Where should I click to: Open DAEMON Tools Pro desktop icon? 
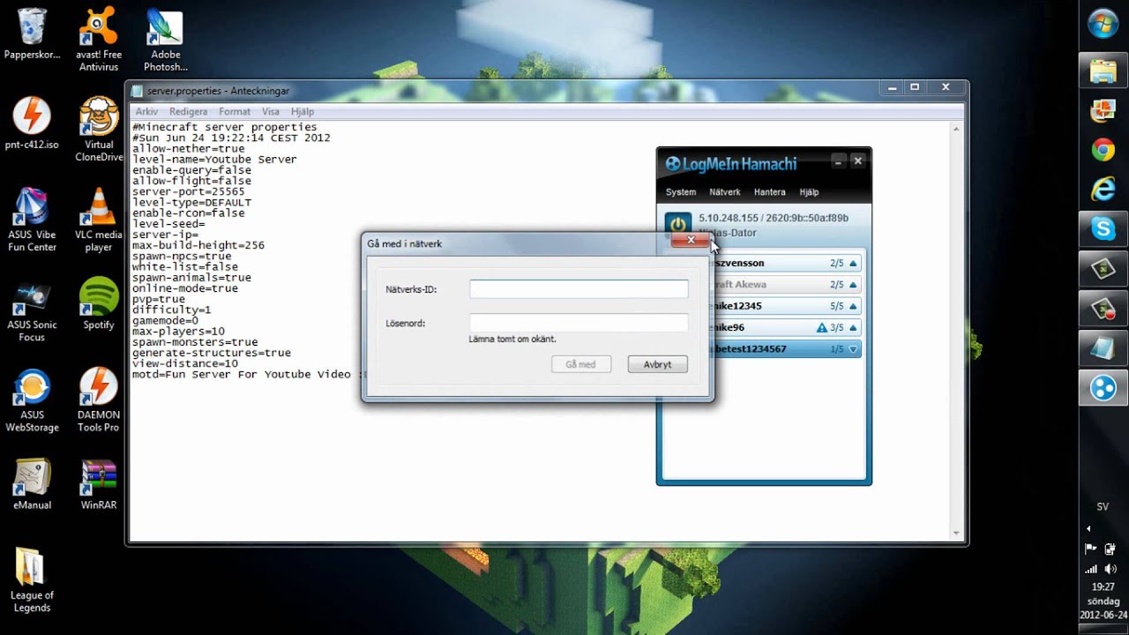tap(99, 400)
